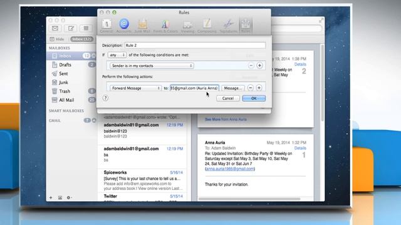The image size is (401, 225).
Task: Open the Accounts preferences tab
Action: tap(124, 26)
